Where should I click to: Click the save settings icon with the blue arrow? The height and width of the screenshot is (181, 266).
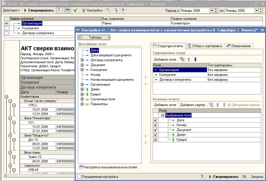point(115,11)
